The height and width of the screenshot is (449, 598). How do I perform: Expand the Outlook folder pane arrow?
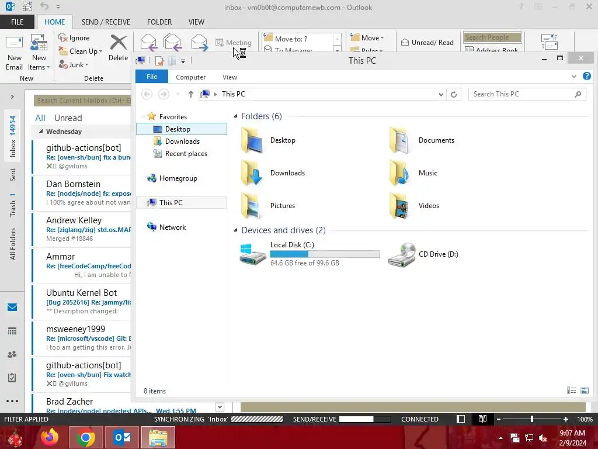12,97
